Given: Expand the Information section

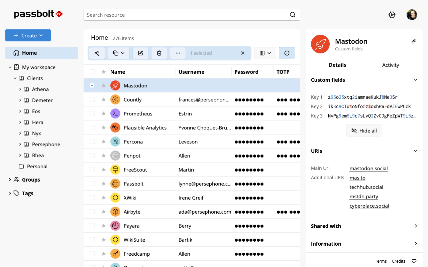Looking at the screenshot, I should click(416, 244).
